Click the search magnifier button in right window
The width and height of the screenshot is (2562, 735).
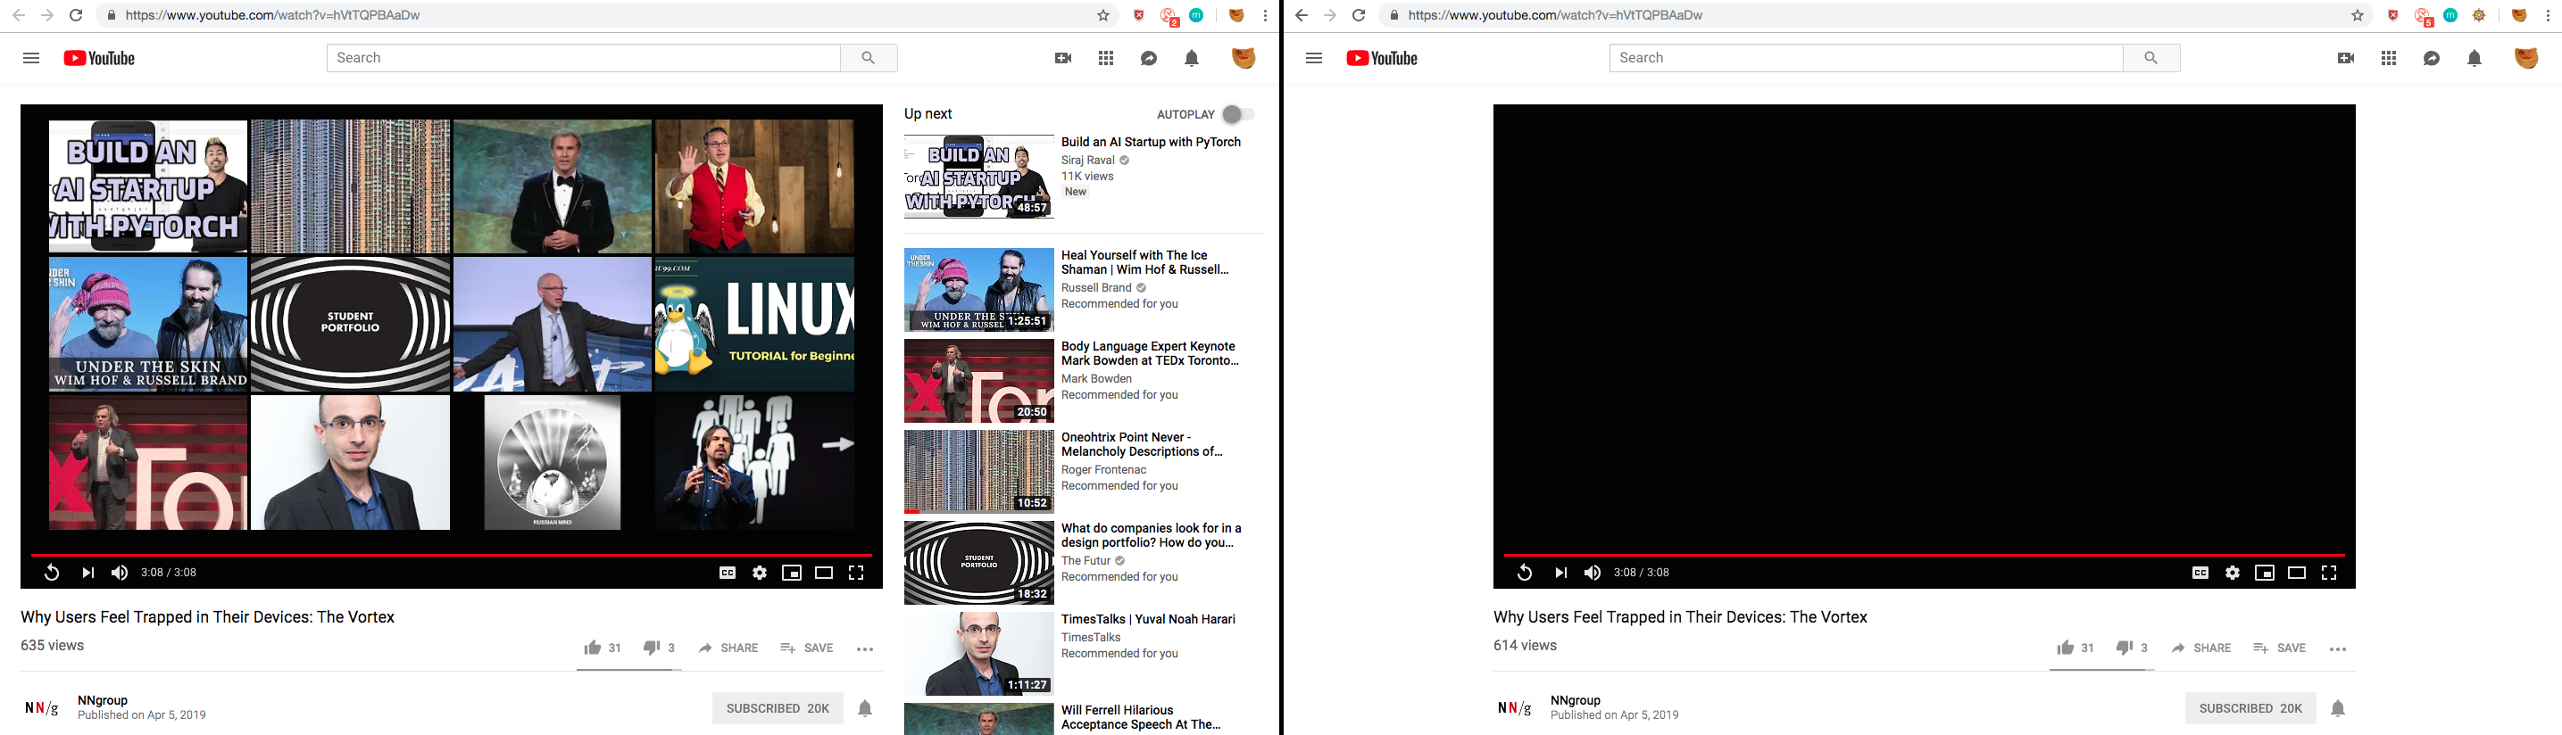(2151, 58)
